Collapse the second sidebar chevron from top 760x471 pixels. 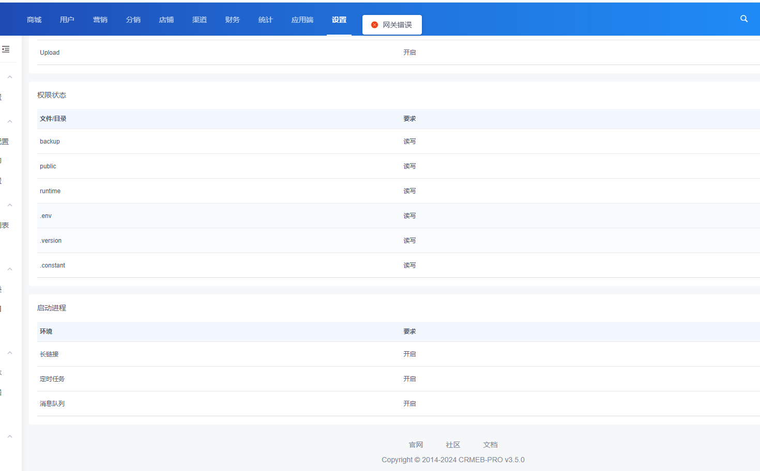[x=9, y=121]
